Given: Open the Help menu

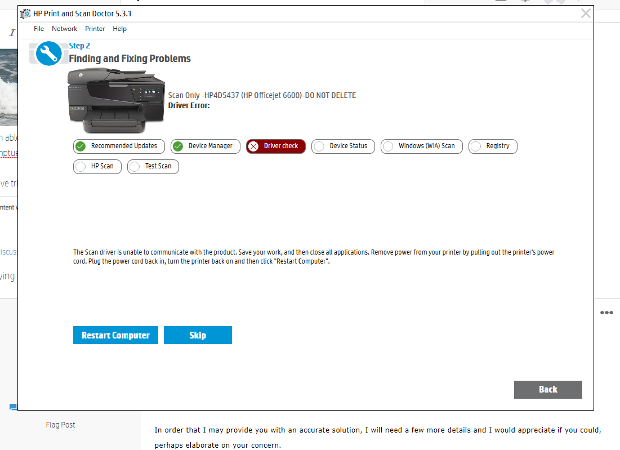Looking at the screenshot, I should 119,29.
